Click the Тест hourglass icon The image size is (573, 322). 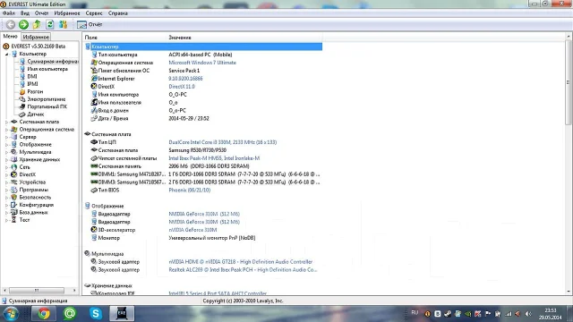click(14, 220)
